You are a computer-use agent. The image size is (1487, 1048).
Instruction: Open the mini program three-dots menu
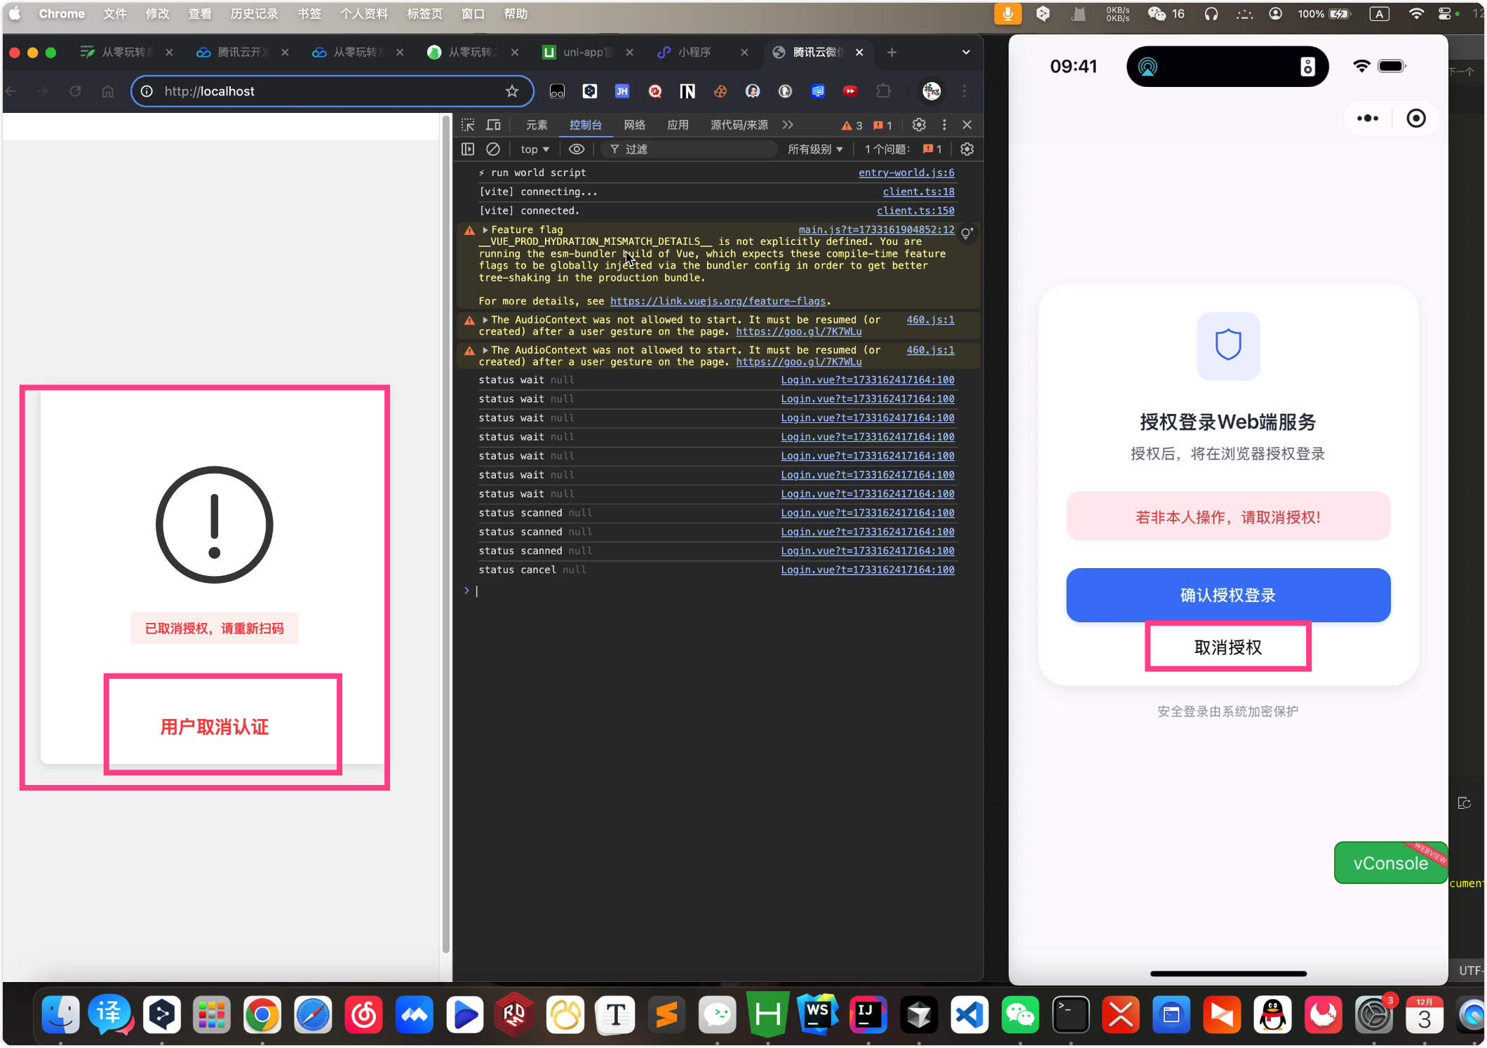coord(1367,118)
